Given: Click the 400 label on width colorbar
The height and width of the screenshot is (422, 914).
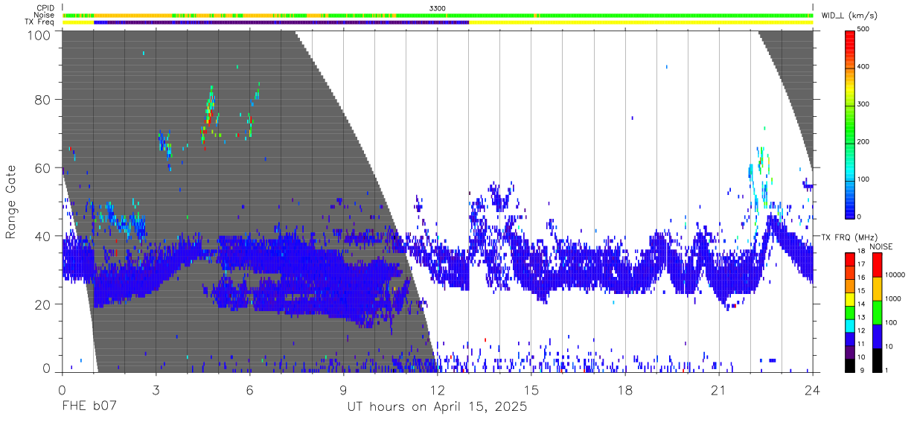Looking at the screenshot, I should (x=863, y=67).
